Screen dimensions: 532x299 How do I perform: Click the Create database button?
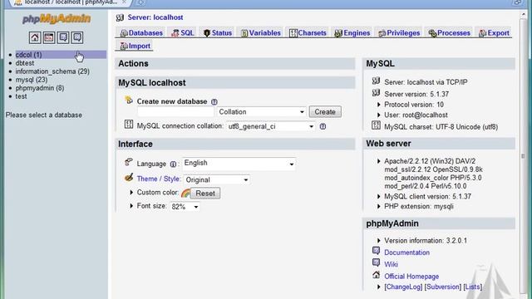(325, 112)
